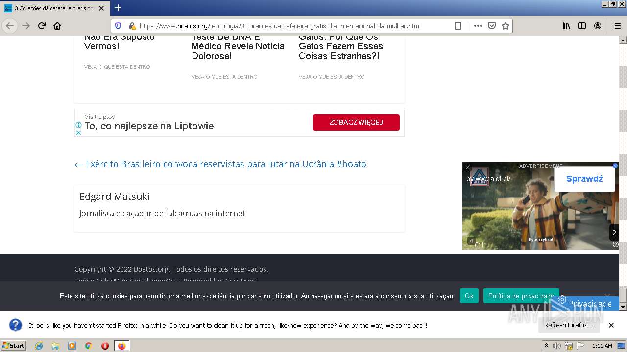Click ad info icon on Liptov banner
Viewport: 627px width, 352px height.
[x=78, y=125]
